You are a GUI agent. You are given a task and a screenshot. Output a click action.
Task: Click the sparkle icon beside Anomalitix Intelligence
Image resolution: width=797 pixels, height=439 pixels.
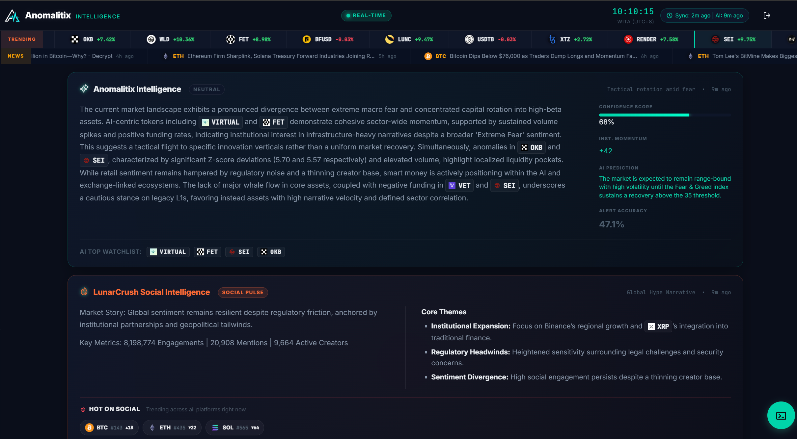pyautogui.click(x=84, y=89)
